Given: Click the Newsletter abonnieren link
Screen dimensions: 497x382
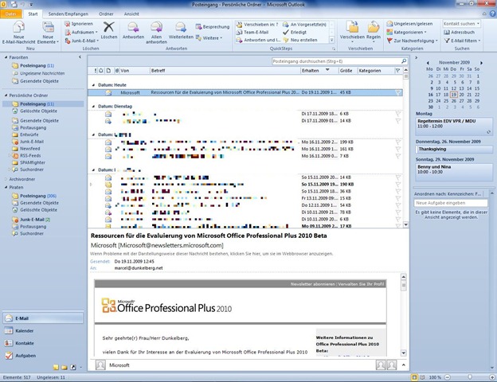Looking at the screenshot, I should (x=312, y=284).
